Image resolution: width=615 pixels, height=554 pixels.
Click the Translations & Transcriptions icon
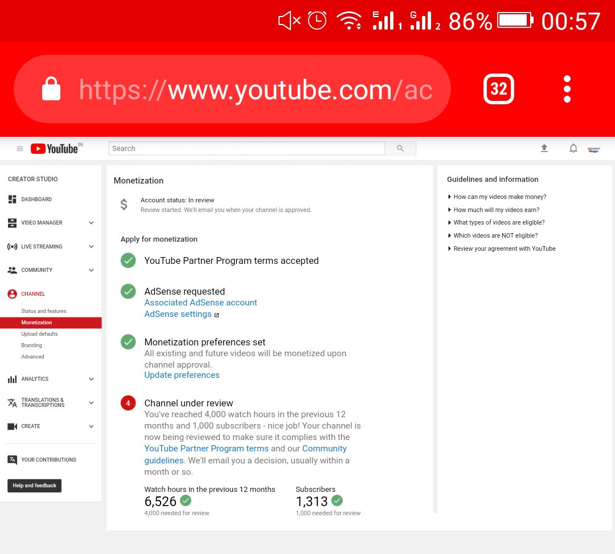tap(12, 402)
